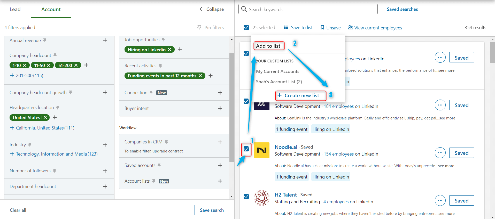Pin the Saved accounts filter
Viewport: 495px width, 219px height.
159,165
